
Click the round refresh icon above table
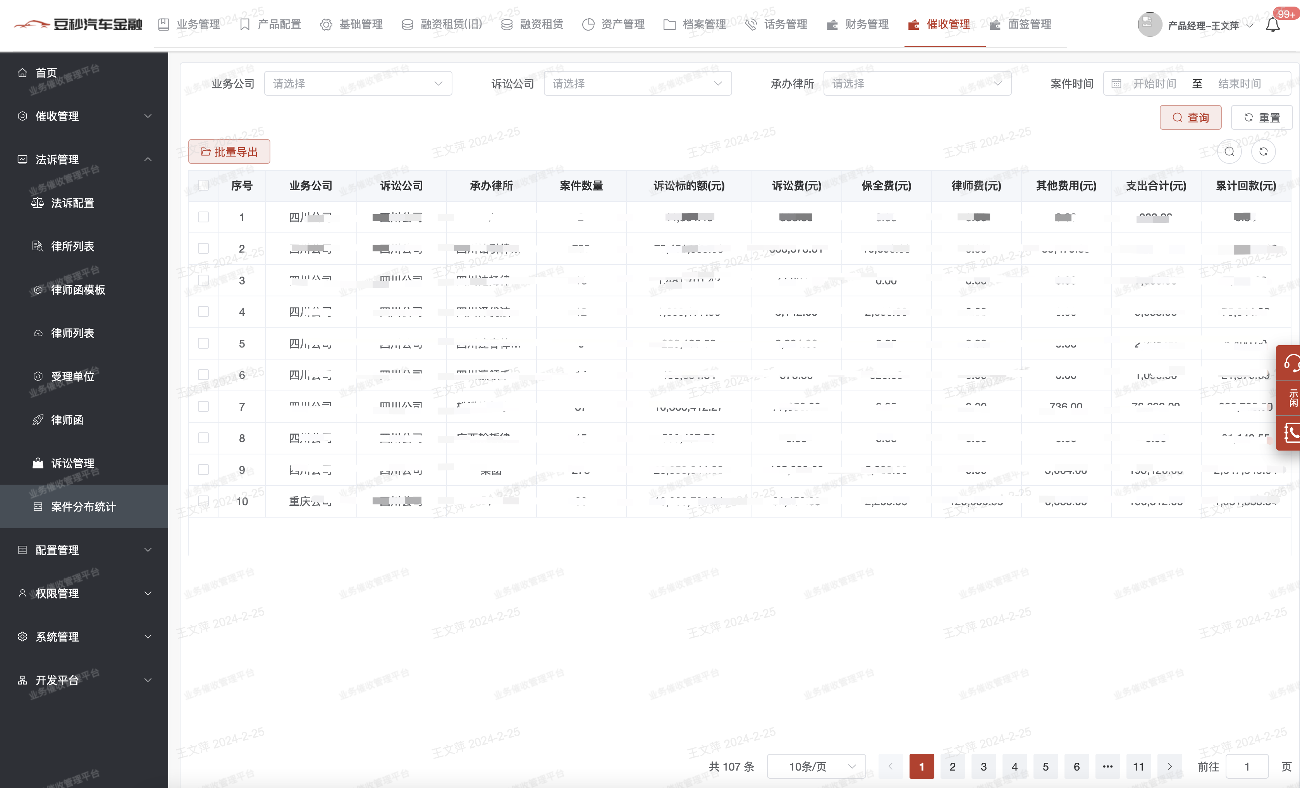tap(1263, 152)
